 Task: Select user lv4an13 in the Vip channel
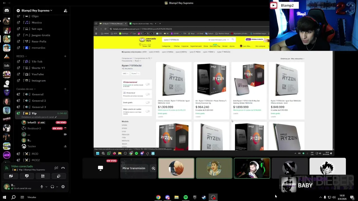click(x=44, y=123)
